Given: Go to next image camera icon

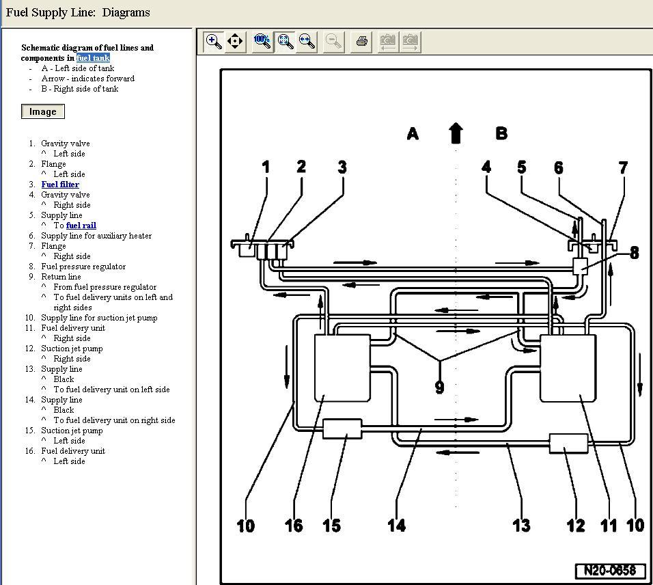Looking at the screenshot, I should (411, 42).
